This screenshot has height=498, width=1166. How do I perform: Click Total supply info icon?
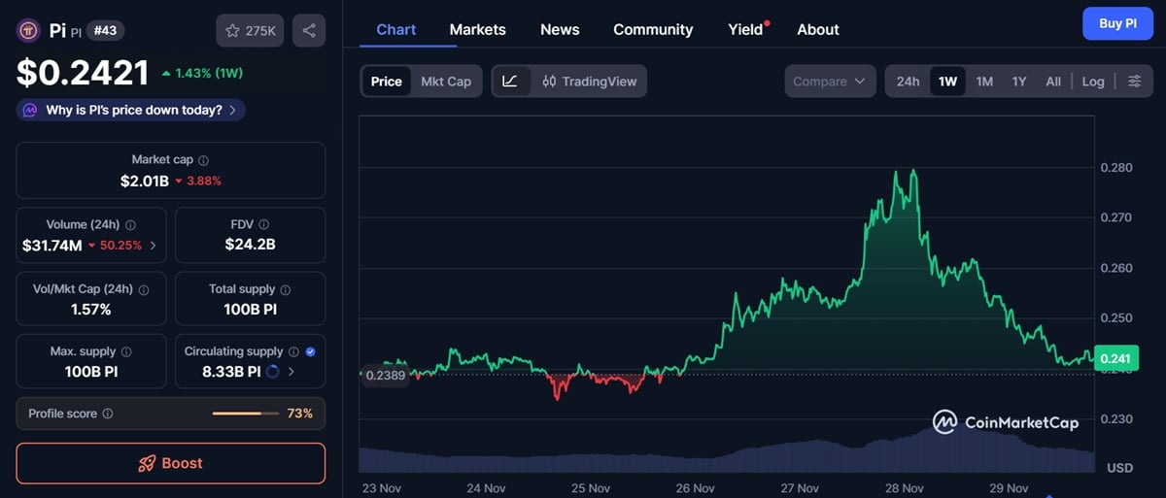pos(286,289)
